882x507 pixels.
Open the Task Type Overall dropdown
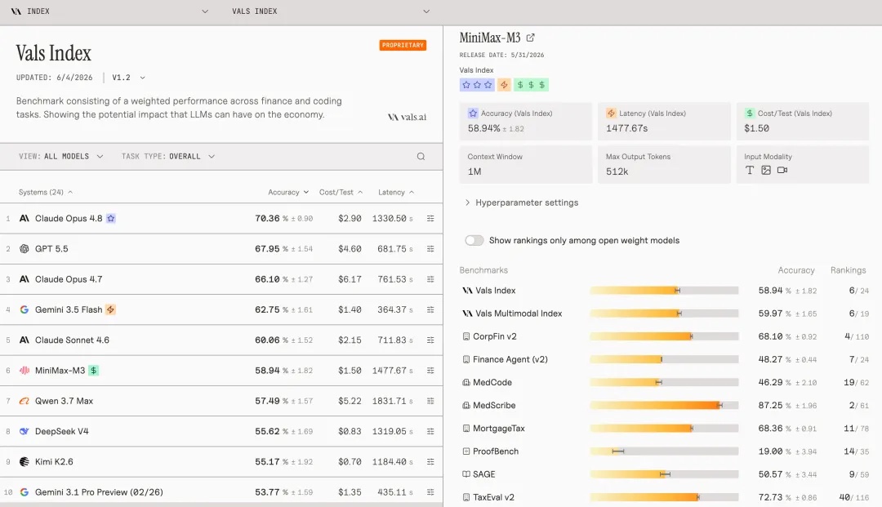tap(168, 156)
